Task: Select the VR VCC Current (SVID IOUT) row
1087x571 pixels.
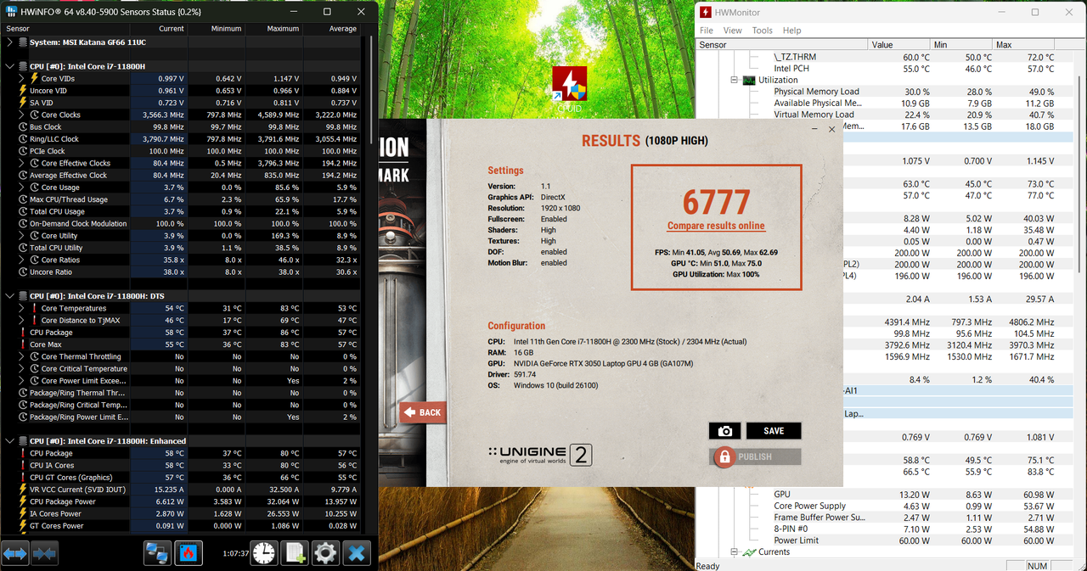Action: click(x=182, y=490)
